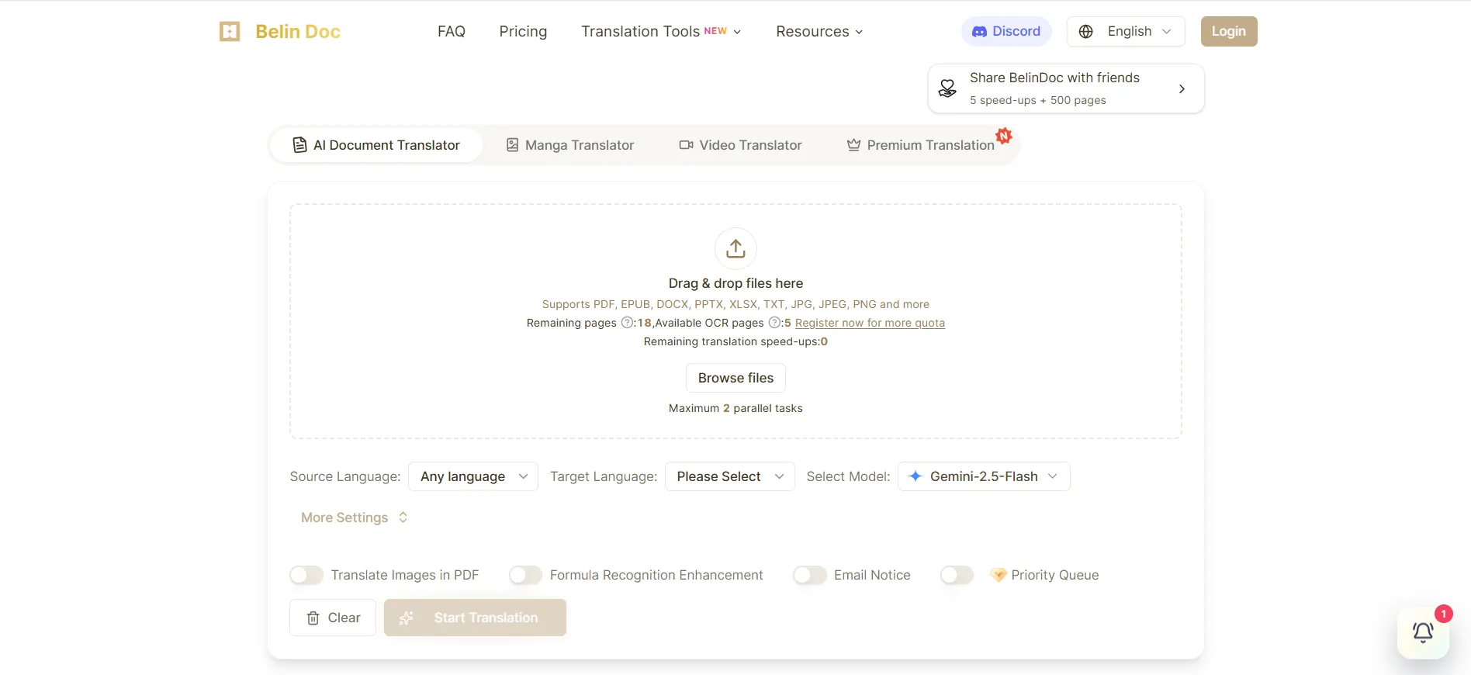Viewport: 1471px width, 675px height.
Task: Open the Share BelinDoc with friends card
Action: (x=1066, y=88)
